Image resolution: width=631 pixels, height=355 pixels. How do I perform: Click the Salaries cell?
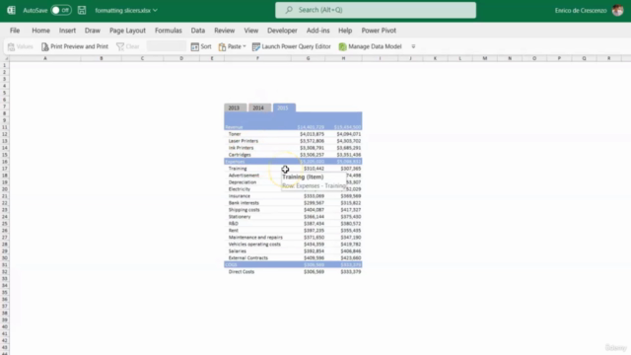(238, 251)
